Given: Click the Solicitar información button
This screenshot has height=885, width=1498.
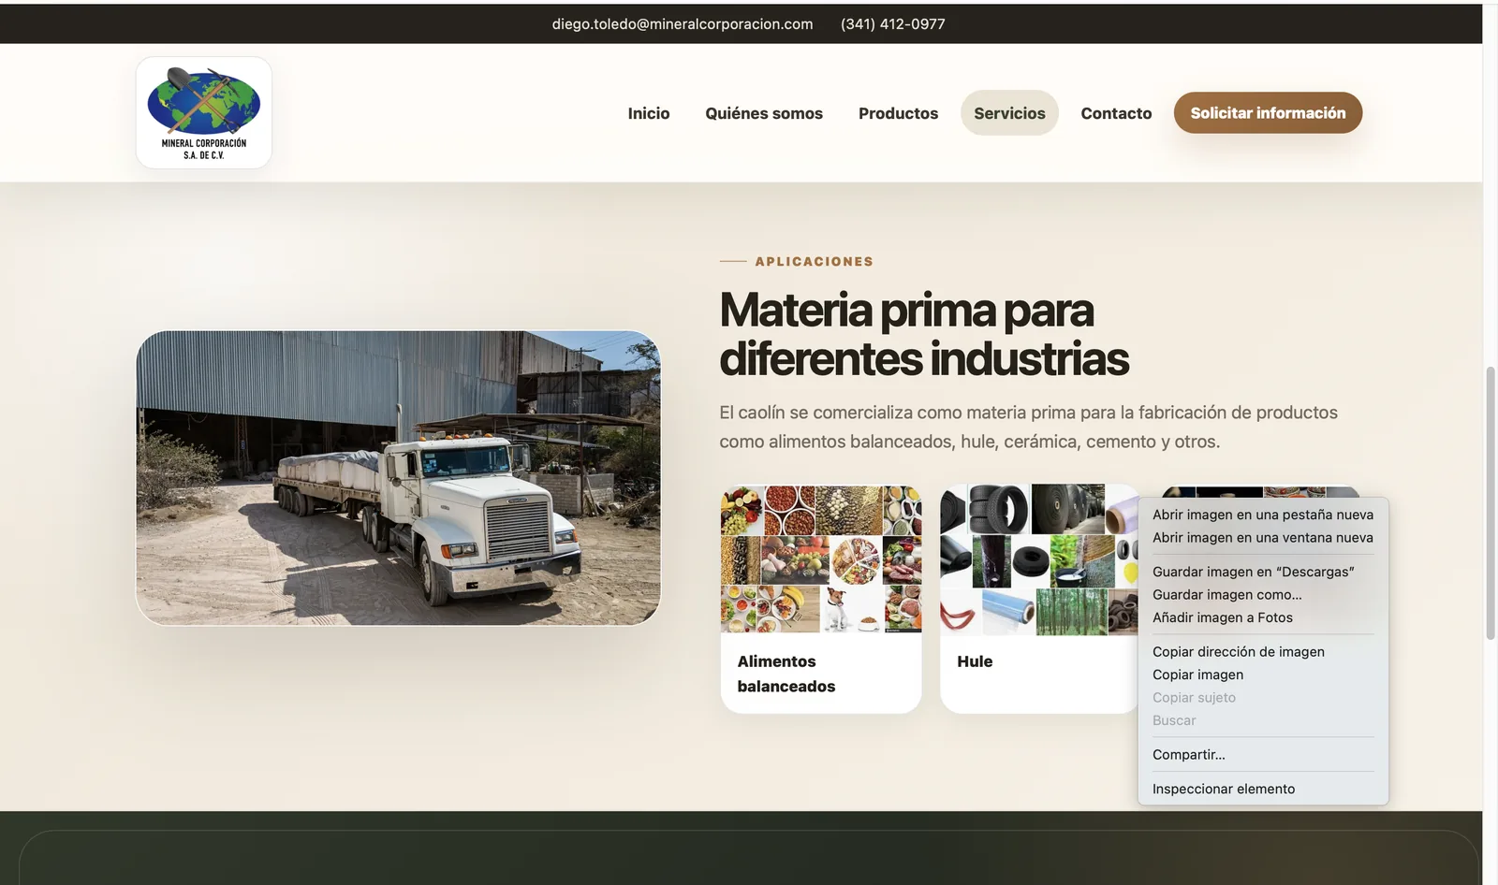Looking at the screenshot, I should click(x=1268, y=112).
